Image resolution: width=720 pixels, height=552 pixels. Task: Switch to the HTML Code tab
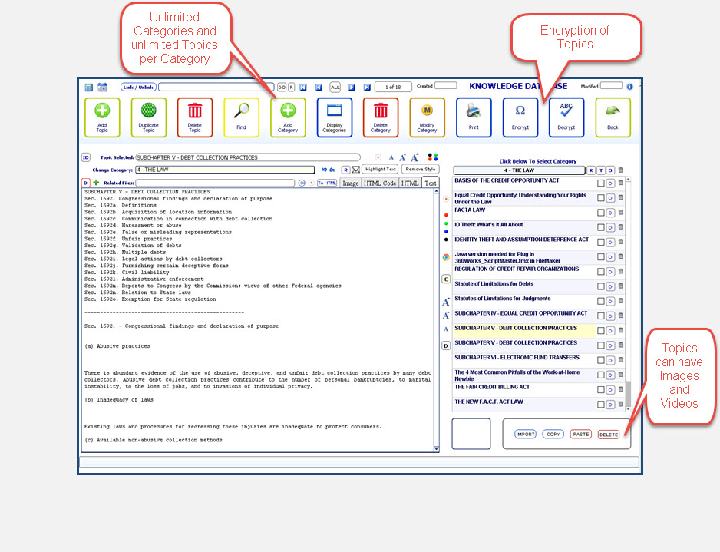(x=379, y=183)
